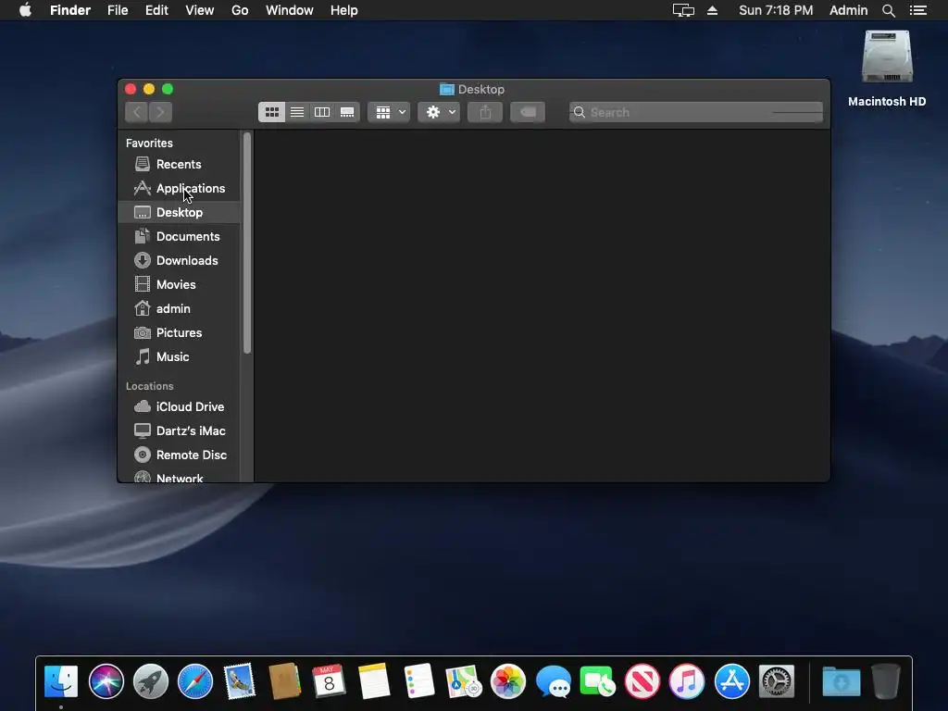The image size is (948, 711).
Task: Open the group-by arrangement dropdown
Action: click(389, 112)
